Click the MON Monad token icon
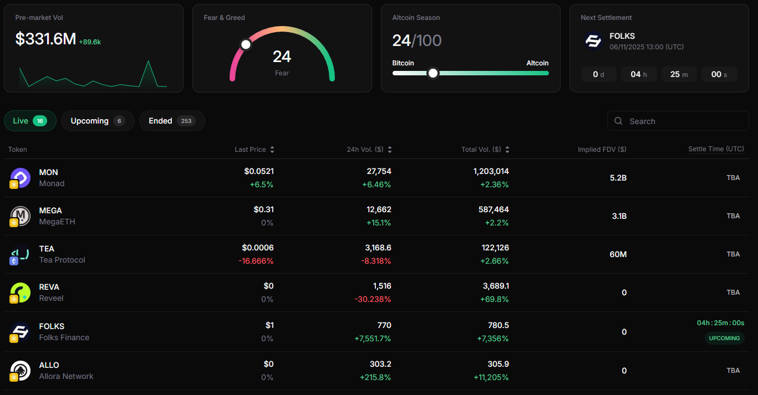This screenshot has height=395, width=758. (x=20, y=178)
